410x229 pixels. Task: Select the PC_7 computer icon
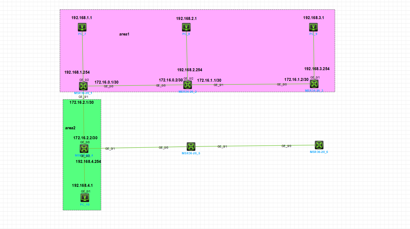pyautogui.click(x=82, y=27)
